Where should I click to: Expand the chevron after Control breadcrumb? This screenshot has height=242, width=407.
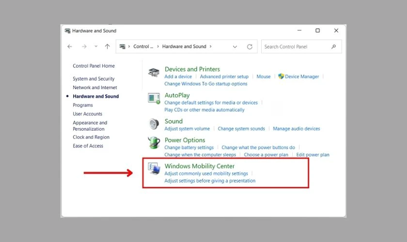158,46
